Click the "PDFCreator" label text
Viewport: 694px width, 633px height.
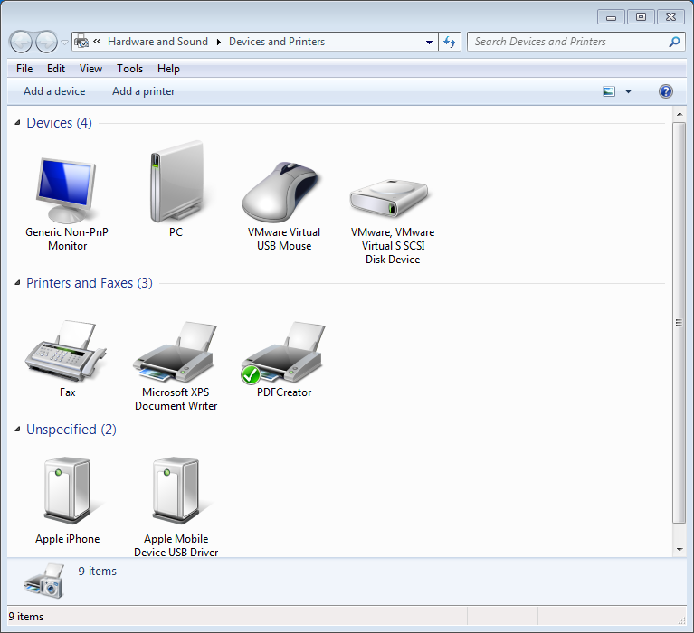tap(284, 392)
